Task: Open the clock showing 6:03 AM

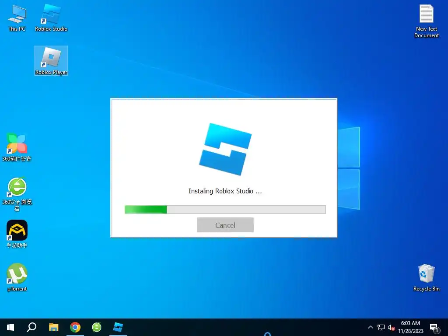Action: click(x=410, y=327)
